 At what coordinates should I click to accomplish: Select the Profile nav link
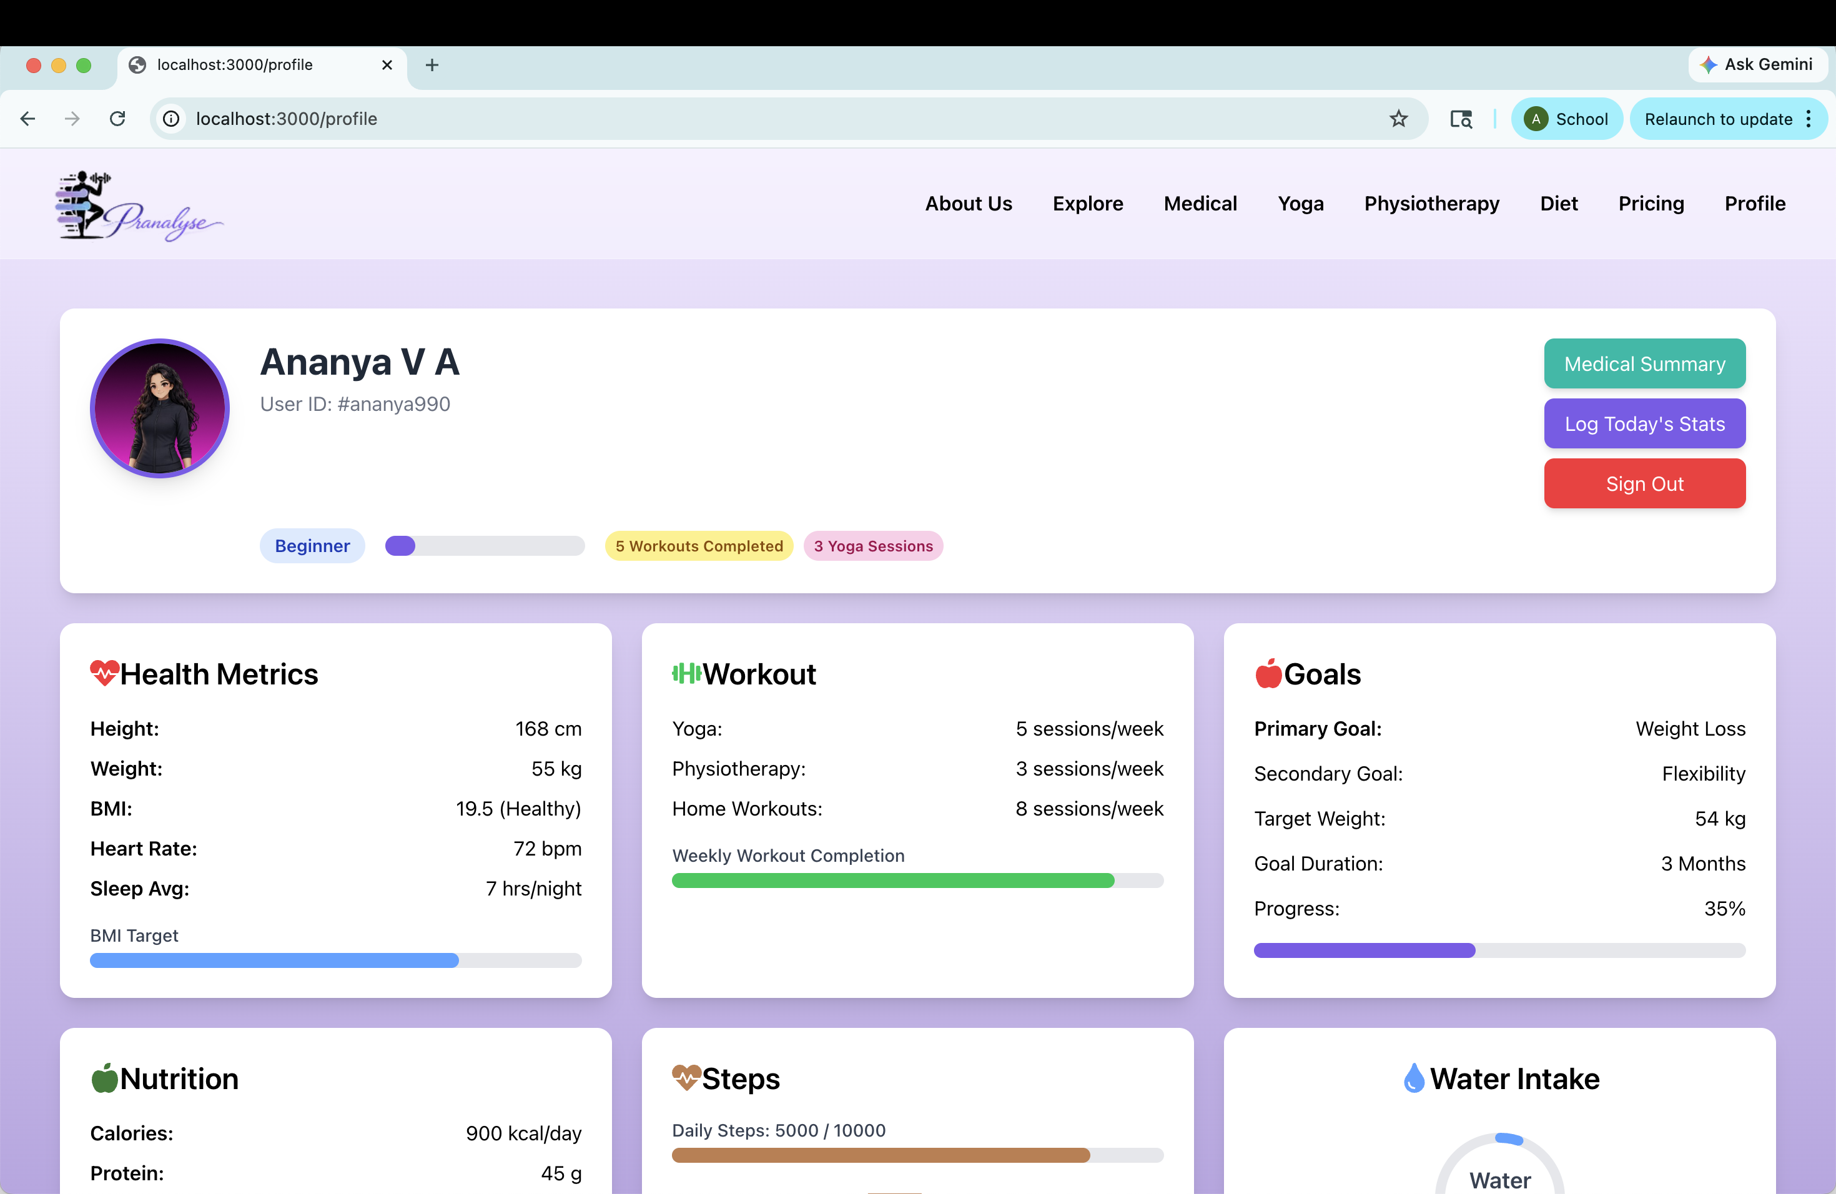pyautogui.click(x=1755, y=204)
